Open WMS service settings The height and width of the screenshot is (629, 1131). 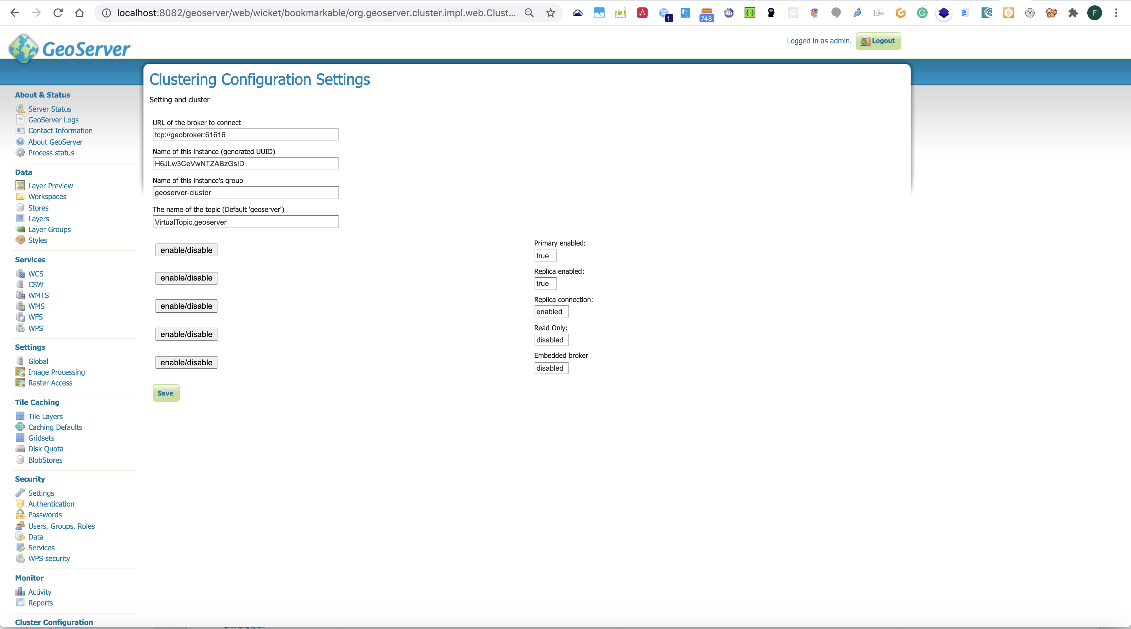36,306
